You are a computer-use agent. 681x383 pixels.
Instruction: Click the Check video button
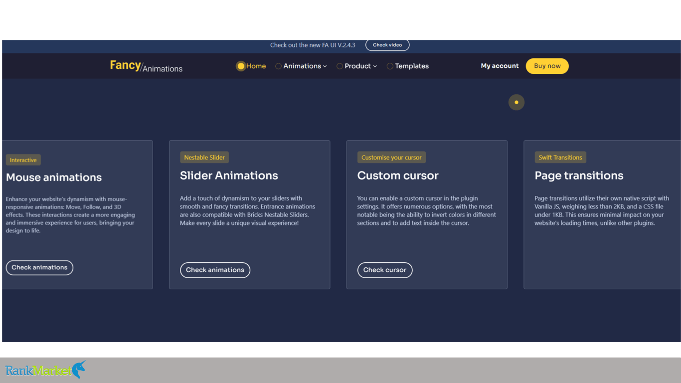click(387, 45)
